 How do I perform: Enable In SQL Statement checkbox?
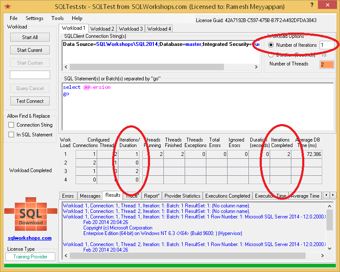(x=11, y=134)
